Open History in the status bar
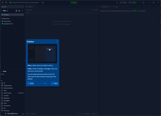Viewport: 161px width, 116px height. click(x=95, y=114)
